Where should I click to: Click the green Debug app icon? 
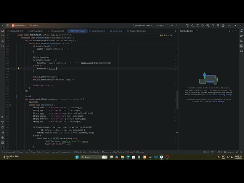point(172,26)
